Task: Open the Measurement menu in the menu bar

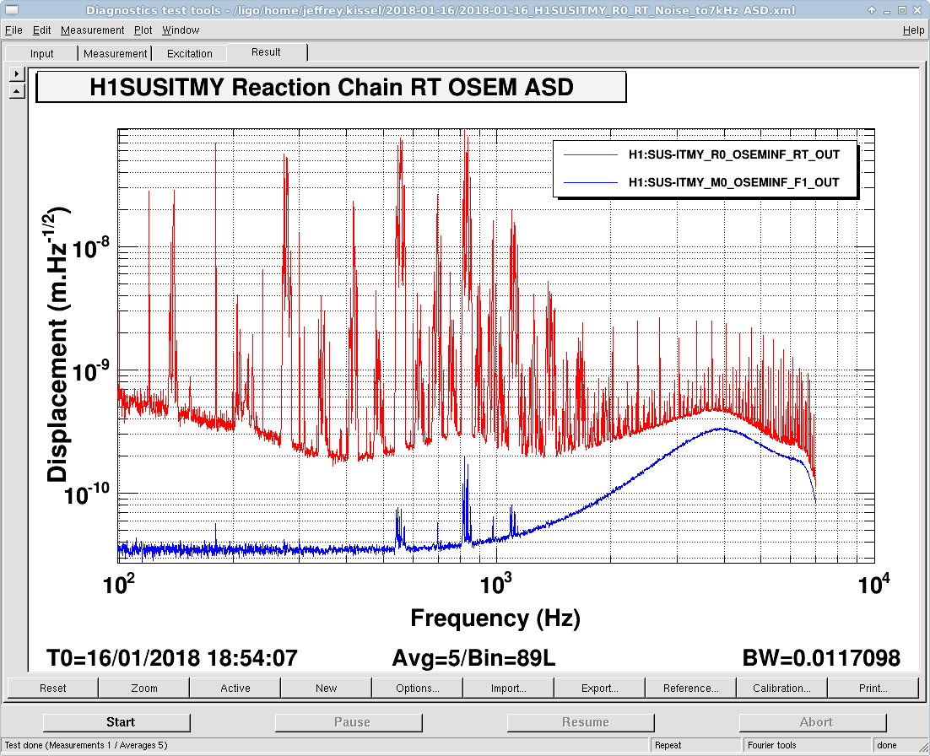Action: point(93,30)
